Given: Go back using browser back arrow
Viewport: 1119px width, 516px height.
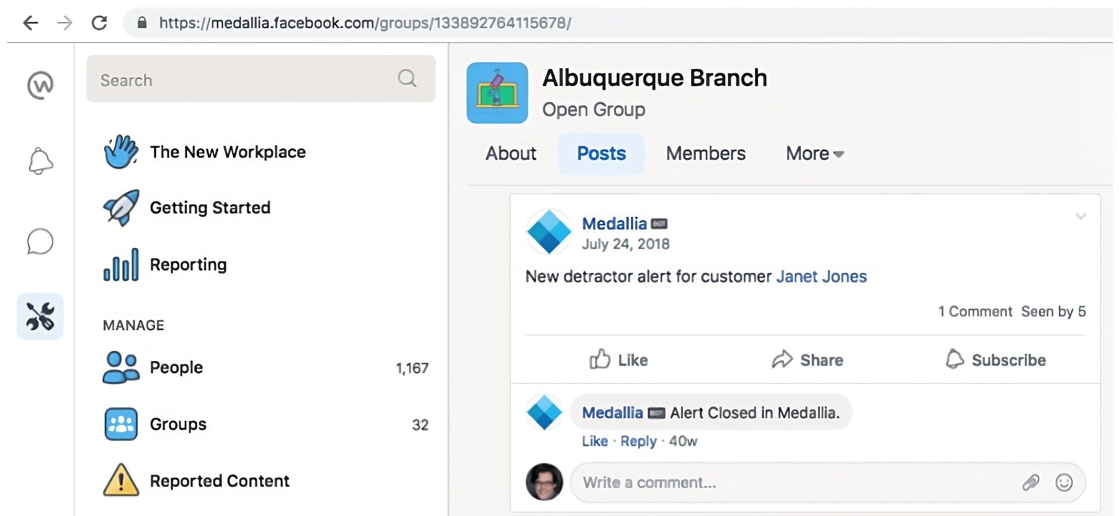Looking at the screenshot, I should click(x=30, y=23).
